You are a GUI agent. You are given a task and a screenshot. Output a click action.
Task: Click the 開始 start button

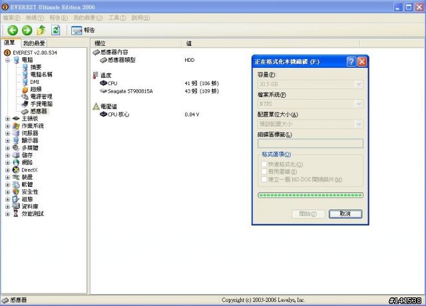[308, 214]
